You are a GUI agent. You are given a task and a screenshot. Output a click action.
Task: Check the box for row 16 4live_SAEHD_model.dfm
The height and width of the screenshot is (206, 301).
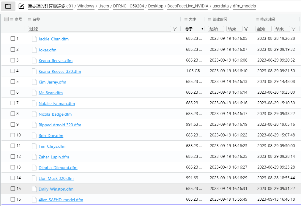(x=13, y=199)
